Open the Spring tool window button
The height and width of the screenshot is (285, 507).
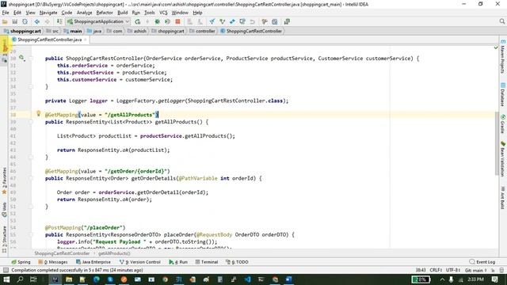coord(21,262)
